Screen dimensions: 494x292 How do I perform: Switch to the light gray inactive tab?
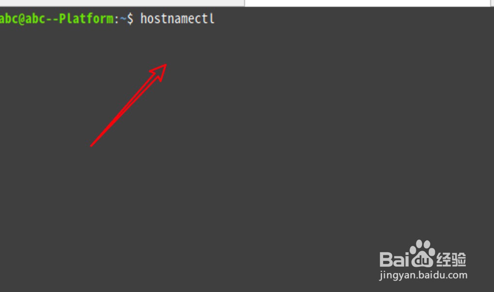click(x=122, y=3)
